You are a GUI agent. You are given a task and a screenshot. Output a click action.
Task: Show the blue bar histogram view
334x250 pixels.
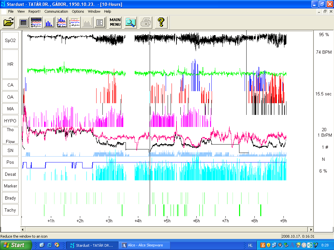coord(49,22)
